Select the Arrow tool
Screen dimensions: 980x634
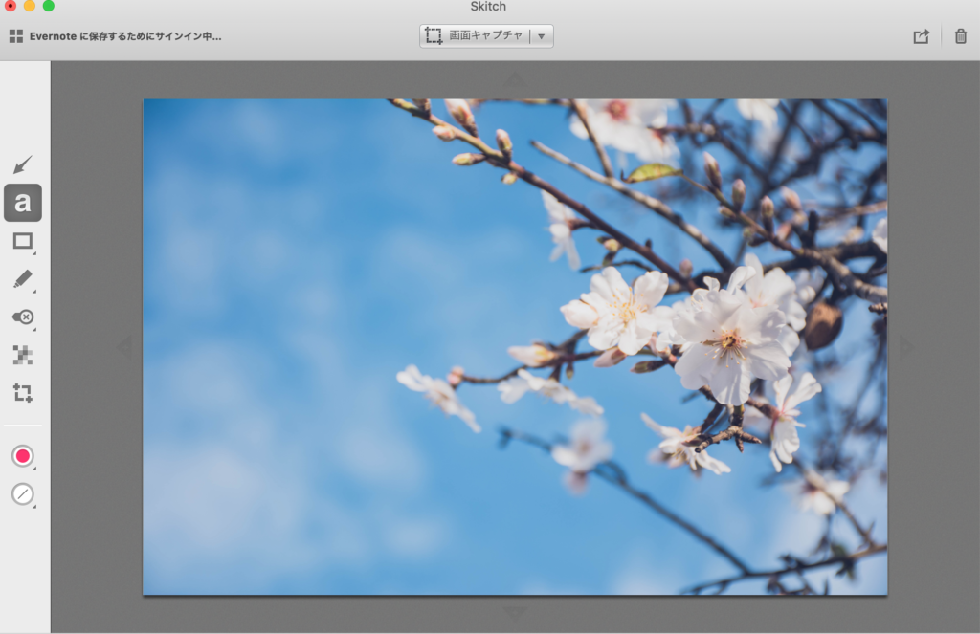23,164
